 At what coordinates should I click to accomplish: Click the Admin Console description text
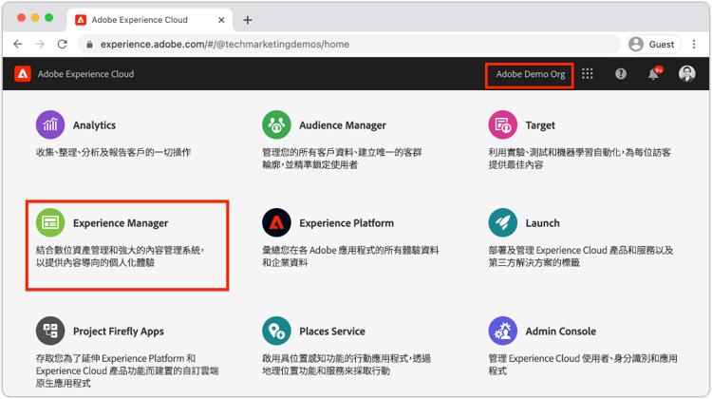(583, 365)
